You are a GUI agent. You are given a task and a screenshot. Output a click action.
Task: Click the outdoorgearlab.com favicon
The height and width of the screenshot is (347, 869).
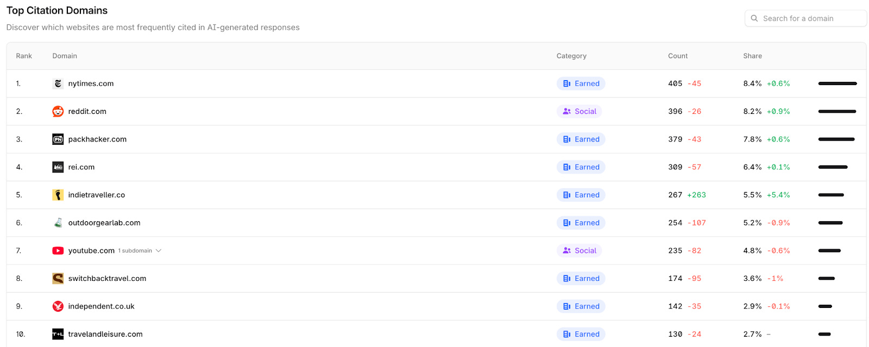58,223
